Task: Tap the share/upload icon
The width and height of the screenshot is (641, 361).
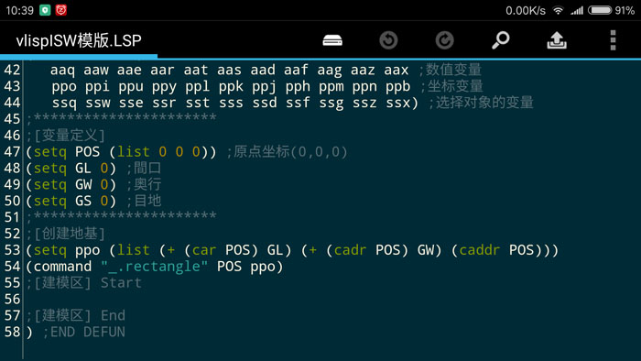Action: (x=557, y=40)
